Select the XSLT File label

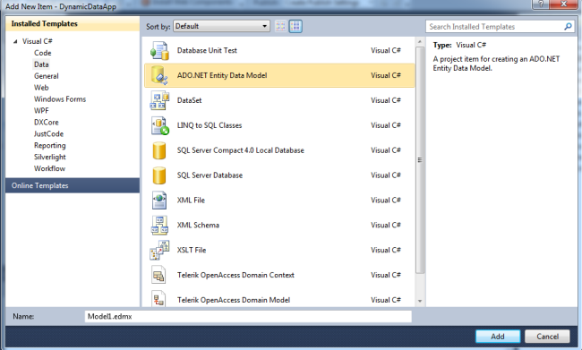(x=192, y=250)
